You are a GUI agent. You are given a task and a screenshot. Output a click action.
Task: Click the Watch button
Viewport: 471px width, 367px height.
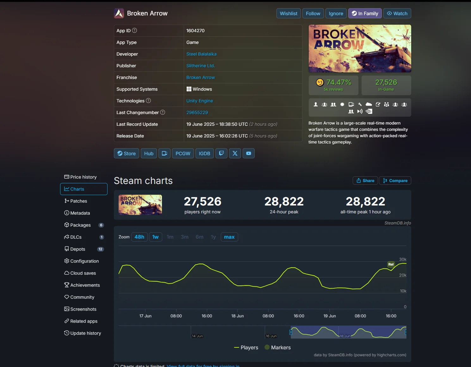(x=397, y=13)
